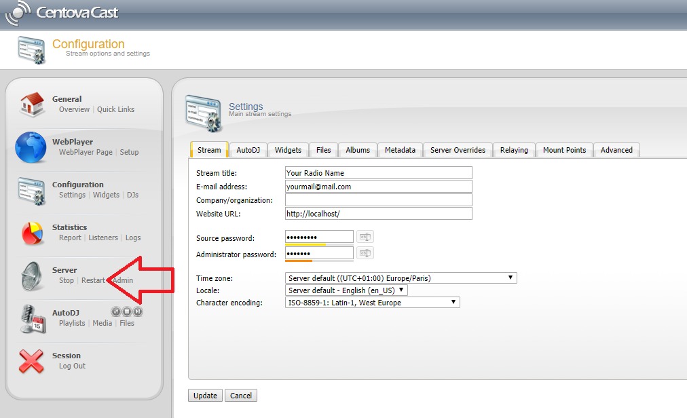Click the General sidebar heading
This screenshot has width=687, height=418.
tap(67, 99)
